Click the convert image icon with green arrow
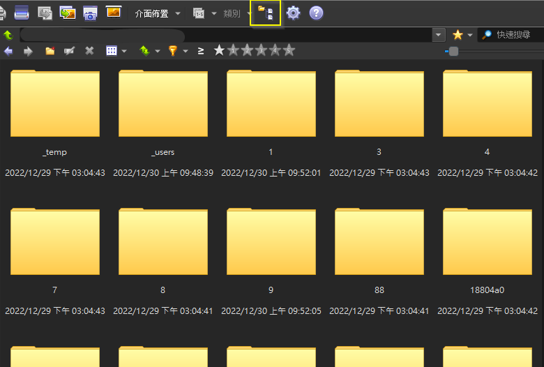Screen dimensions: 544x367 [x=68, y=13]
